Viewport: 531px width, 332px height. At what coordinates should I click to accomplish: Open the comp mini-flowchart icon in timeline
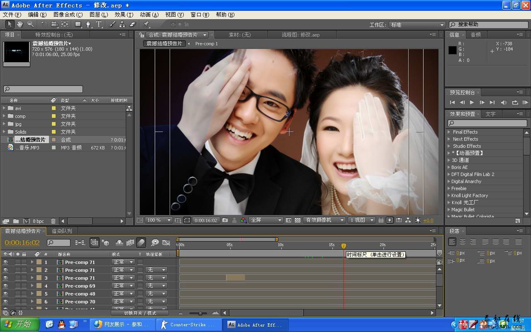(80, 242)
